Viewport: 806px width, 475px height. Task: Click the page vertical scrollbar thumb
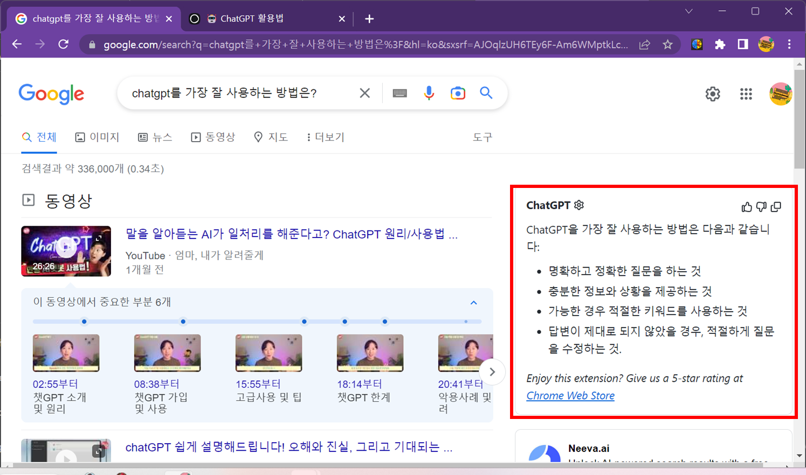800,118
